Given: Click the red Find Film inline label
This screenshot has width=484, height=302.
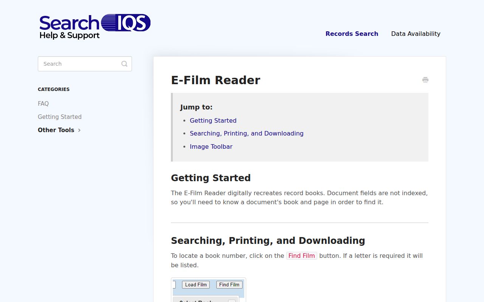Looking at the screenshot, I should [x=301, y=256].
